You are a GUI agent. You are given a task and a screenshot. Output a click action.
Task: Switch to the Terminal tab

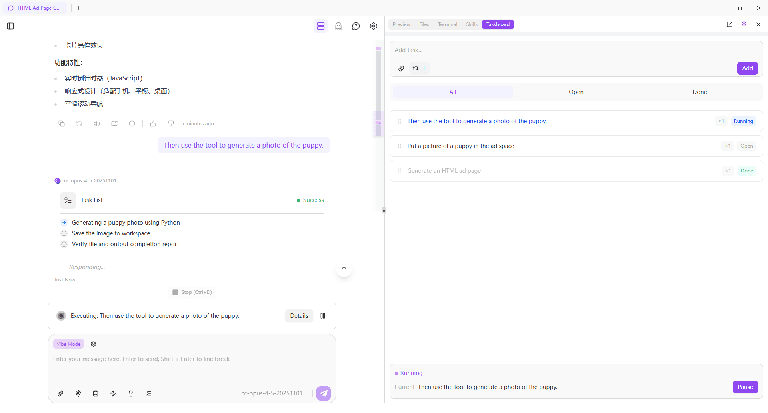(447, 24)
